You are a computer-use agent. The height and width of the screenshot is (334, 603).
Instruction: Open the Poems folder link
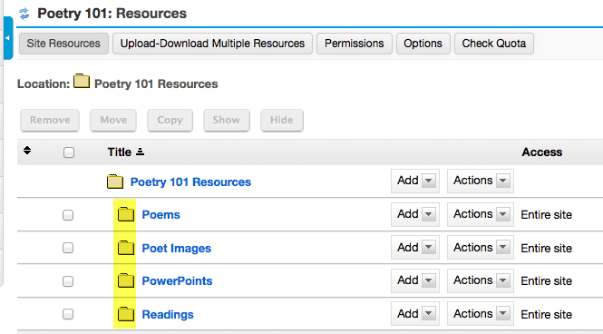point(160,215)
